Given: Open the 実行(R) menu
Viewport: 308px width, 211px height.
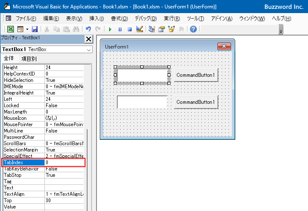Looking at the screenshot, I should pos(172,19).
